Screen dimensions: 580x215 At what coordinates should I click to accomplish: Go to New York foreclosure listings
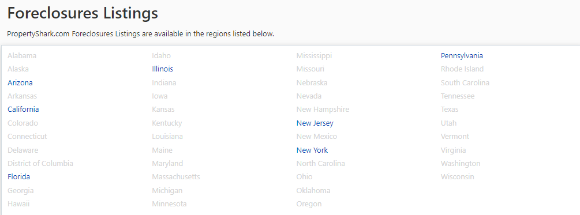312,150
